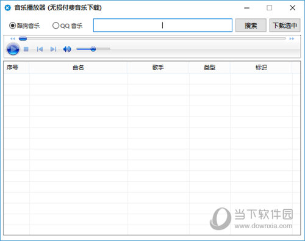
Task: Stop playback with the square button
Action: coord(26,49)
